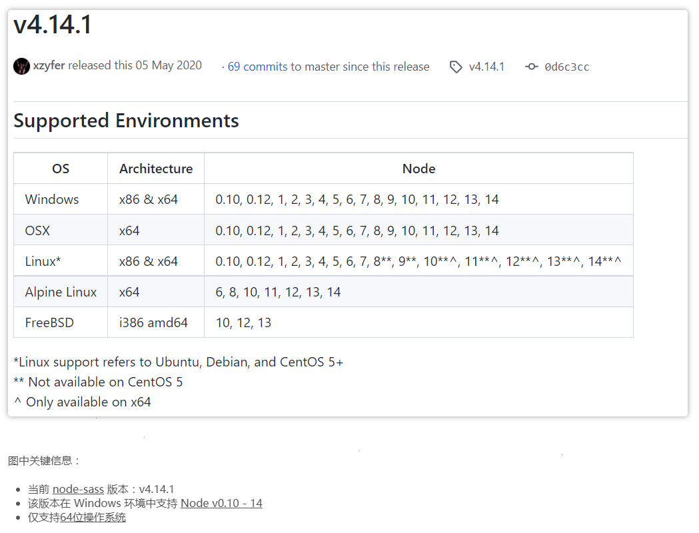
Task: Open the 69 commits link
Action: tap(257, 67)
